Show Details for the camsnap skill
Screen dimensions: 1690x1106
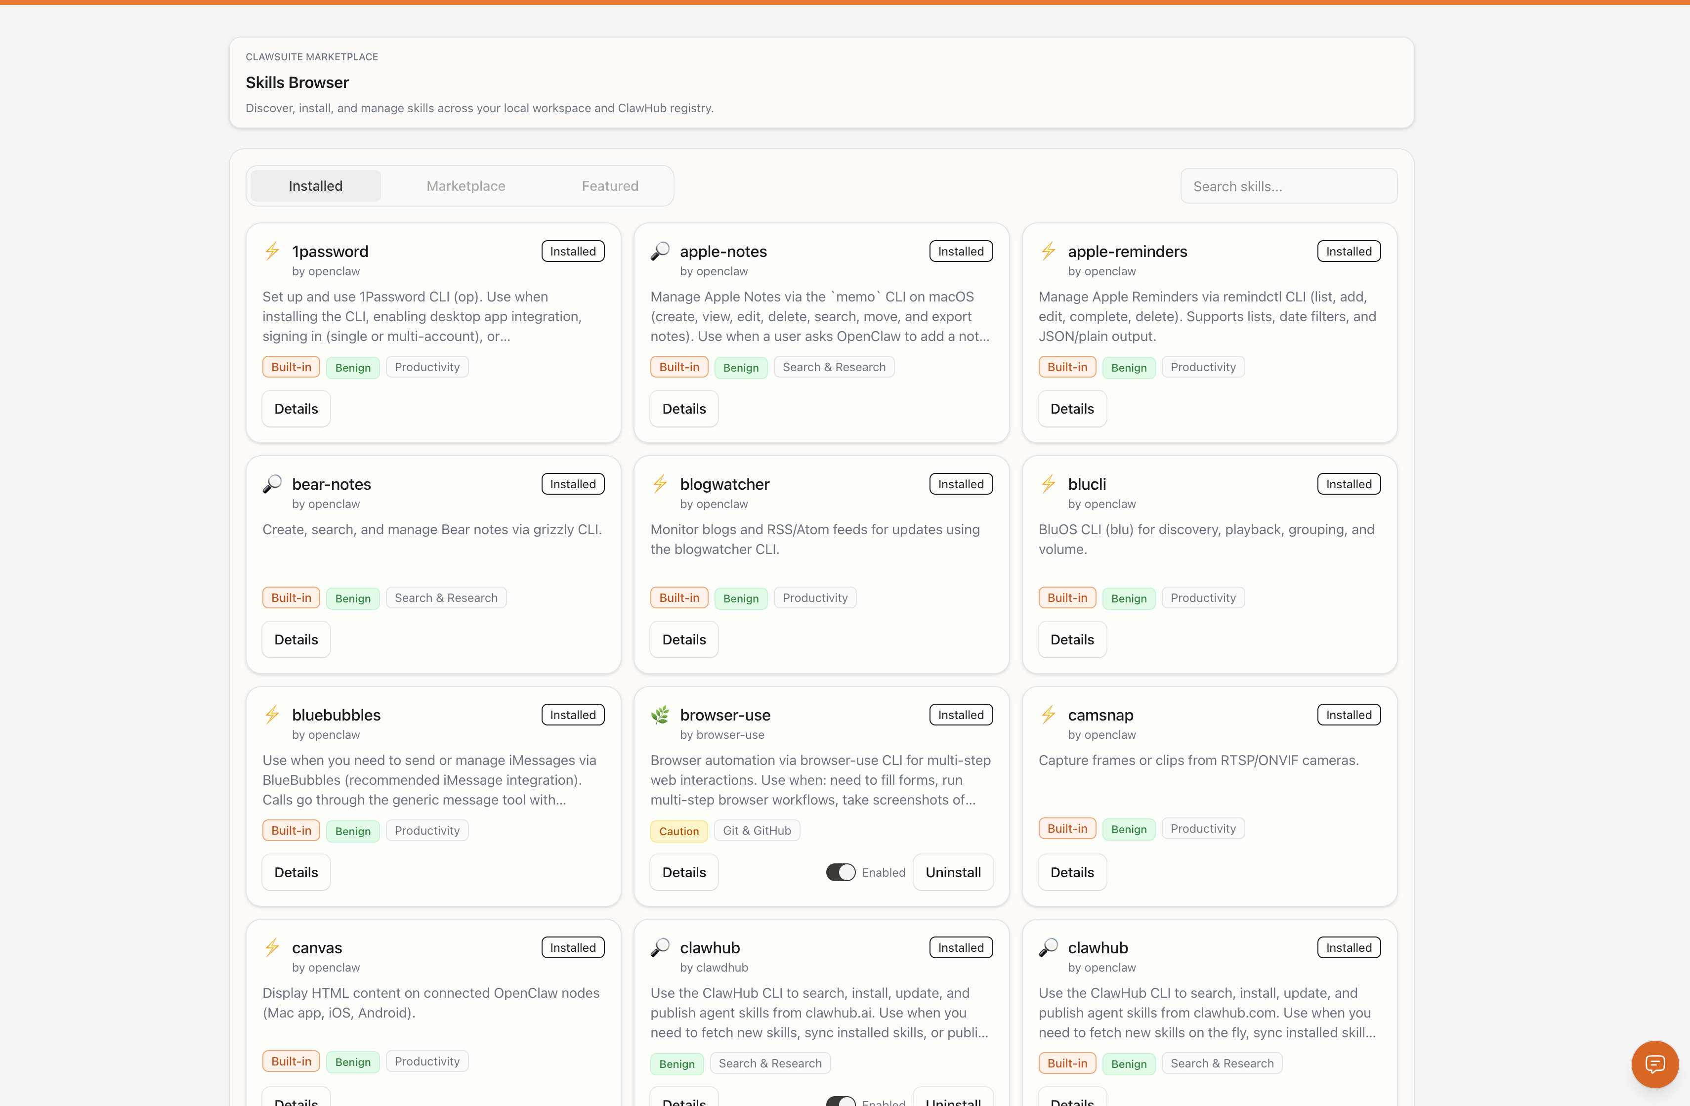(x=1072, y=872)
